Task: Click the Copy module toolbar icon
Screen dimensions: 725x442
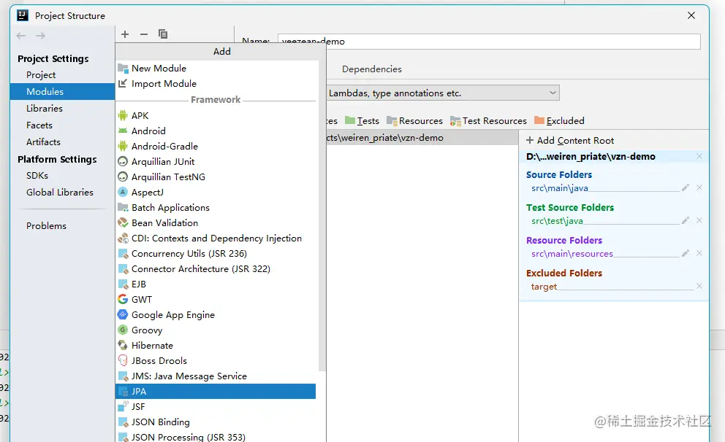Action: [163, 34]
